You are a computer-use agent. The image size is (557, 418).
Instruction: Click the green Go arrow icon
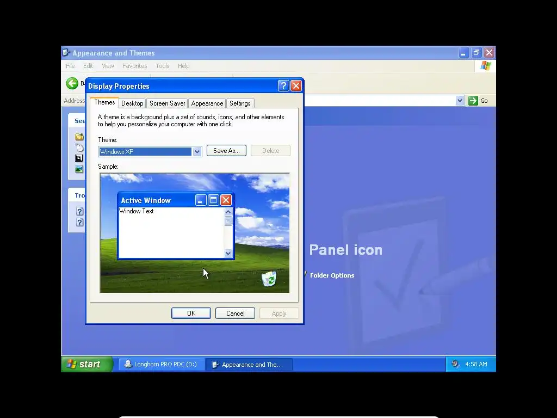[473, 101]
